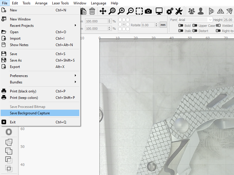234x175 pixels.
Task: Click the Frame Selection dashed-box icon
Action: 139,11
